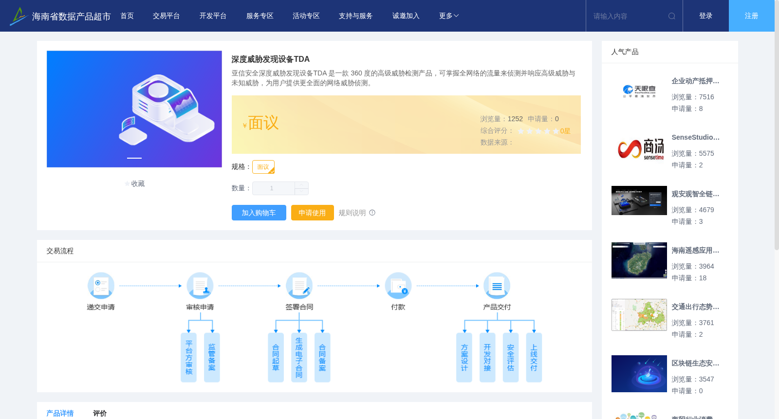Click the 海南省数据产品超市 site logo
This screenshot has width=779, height=419.
coord(60,16)
